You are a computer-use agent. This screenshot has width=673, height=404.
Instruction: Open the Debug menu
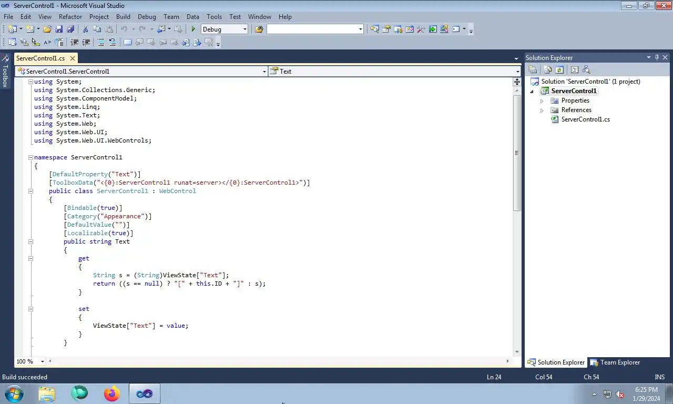pyautogui.click(x=147, y=17)
